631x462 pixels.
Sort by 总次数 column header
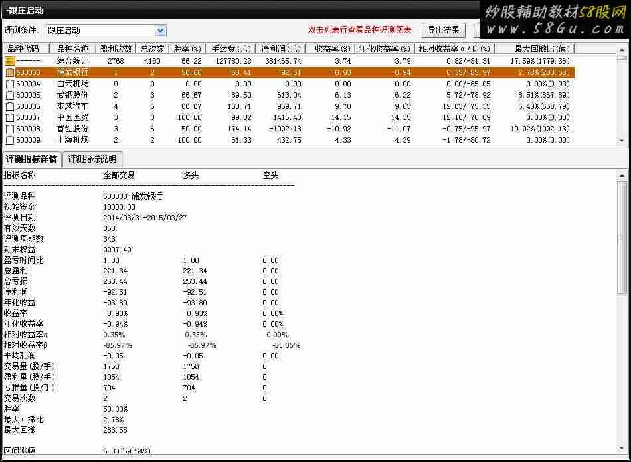pos(152,48)
